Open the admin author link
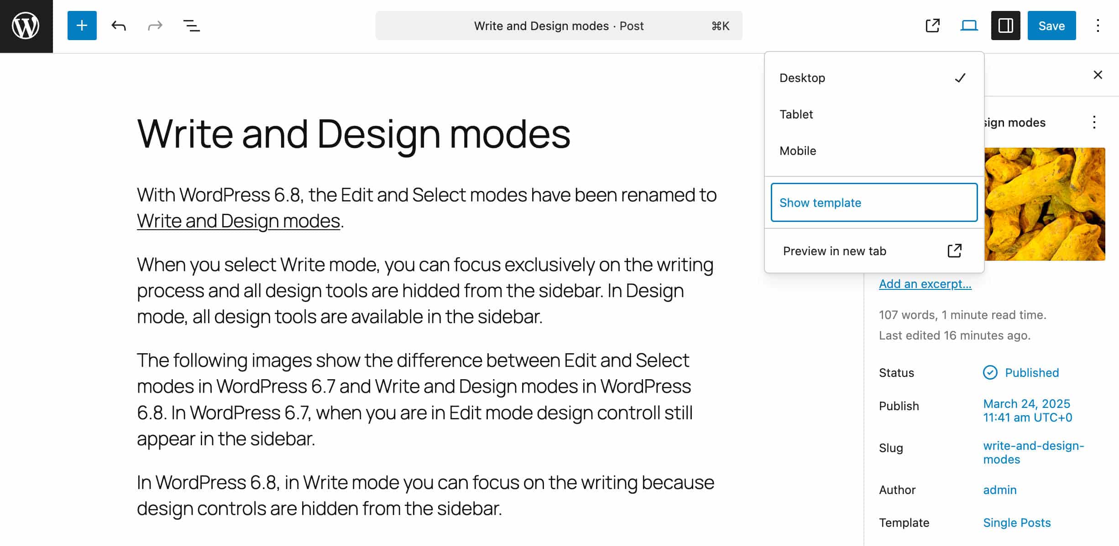Screen dimensions: 1119x546 tap(999, 489)
